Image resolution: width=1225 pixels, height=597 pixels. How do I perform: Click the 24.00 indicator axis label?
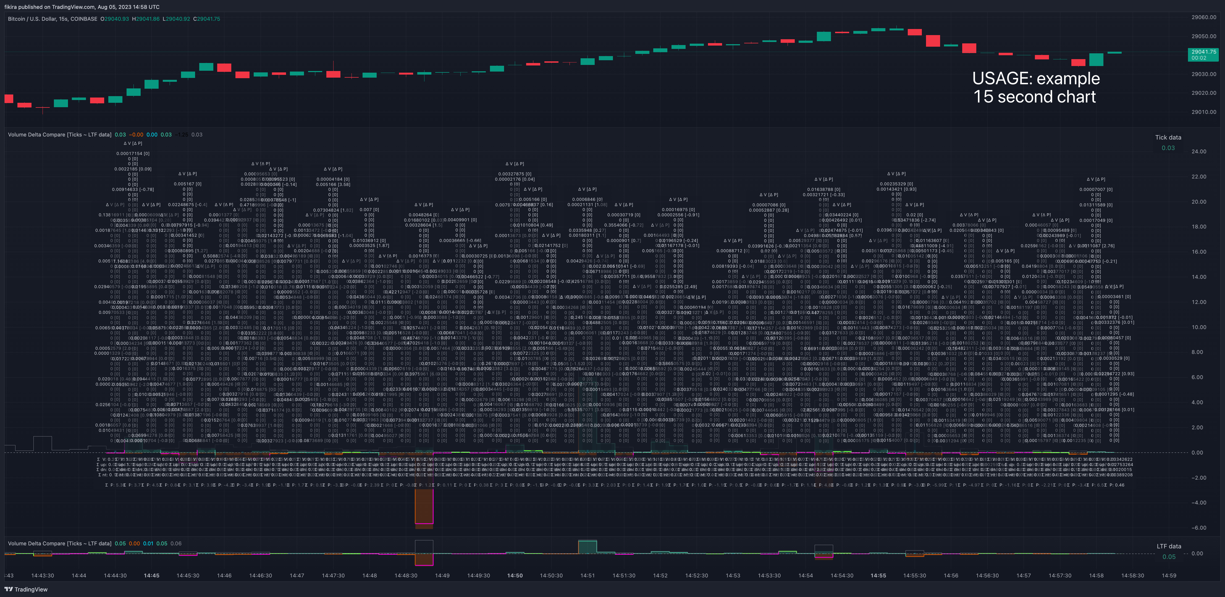click(1199, 152)
